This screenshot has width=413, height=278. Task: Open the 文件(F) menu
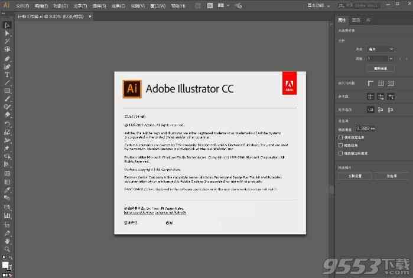[22, 6]
